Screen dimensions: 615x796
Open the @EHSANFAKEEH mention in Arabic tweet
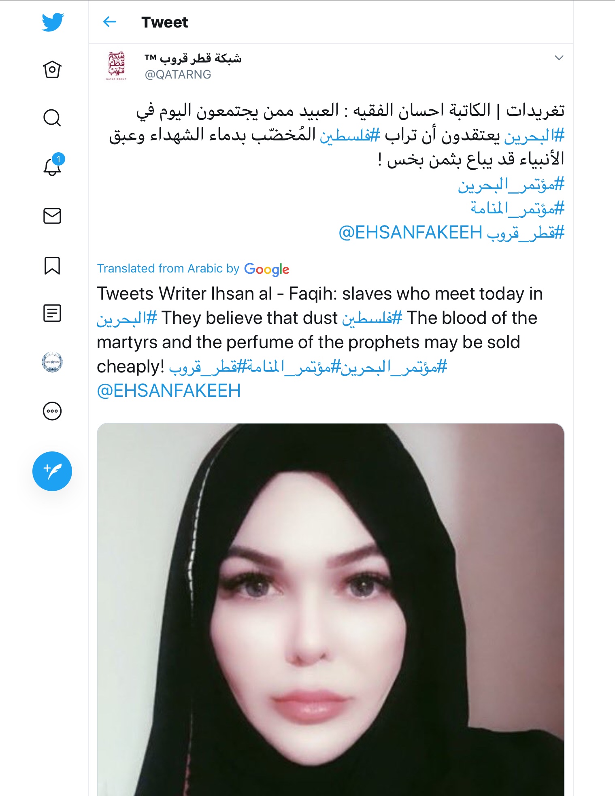(x=410, y=233)
